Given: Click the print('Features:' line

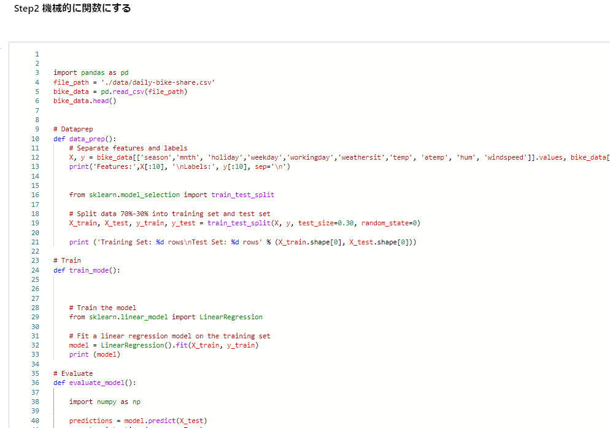Looking at the screenshot, I should (180, 166).
